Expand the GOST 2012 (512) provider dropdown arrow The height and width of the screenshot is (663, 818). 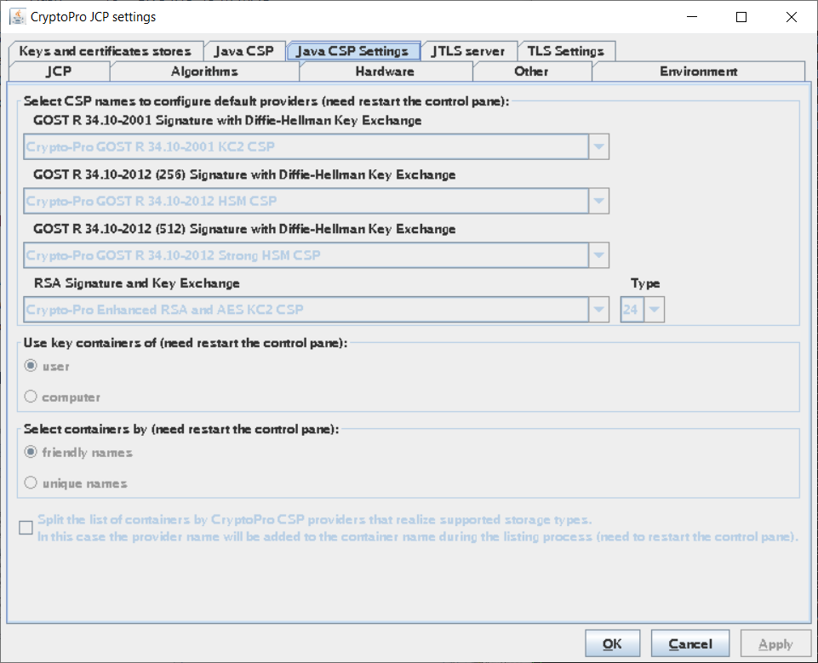(x=599, y=255)
